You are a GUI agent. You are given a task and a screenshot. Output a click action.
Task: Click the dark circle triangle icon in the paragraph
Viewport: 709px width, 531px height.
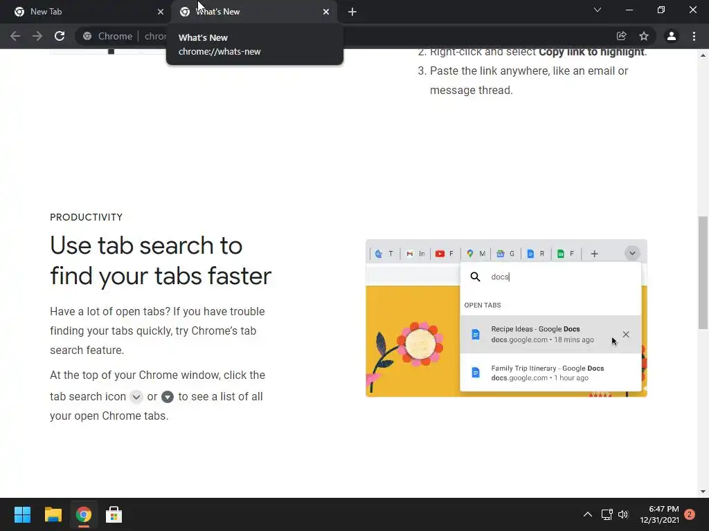[168, 396]
